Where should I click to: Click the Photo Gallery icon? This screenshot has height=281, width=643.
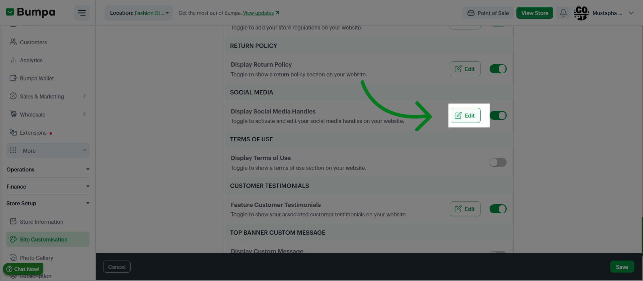[x=13, y=258]
